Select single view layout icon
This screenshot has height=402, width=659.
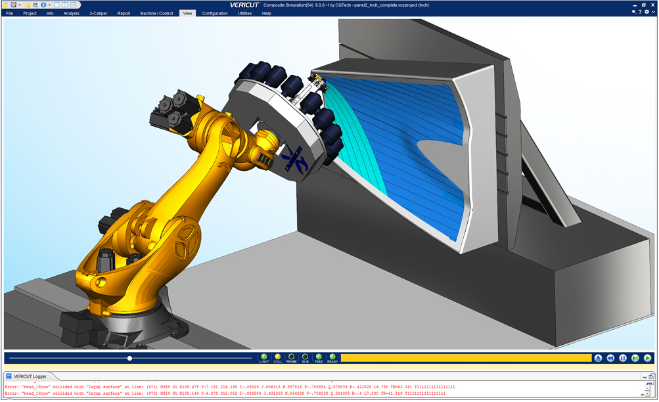point(57,5)
